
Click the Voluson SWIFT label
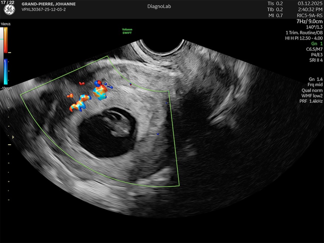click(127, 31)
